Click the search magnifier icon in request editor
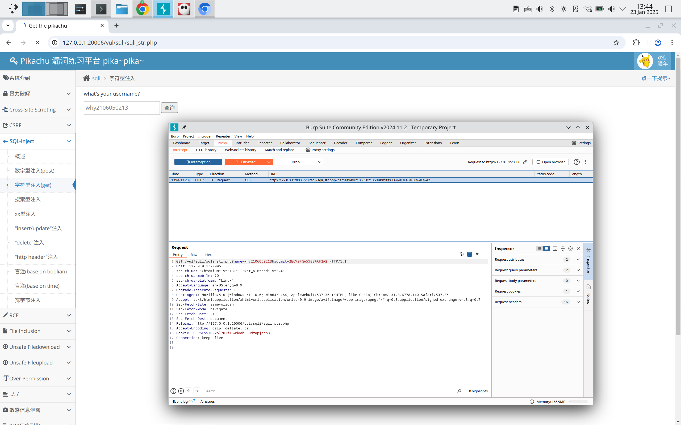The width and height of the screenshot is (681, 425). [x=459, y=391]
